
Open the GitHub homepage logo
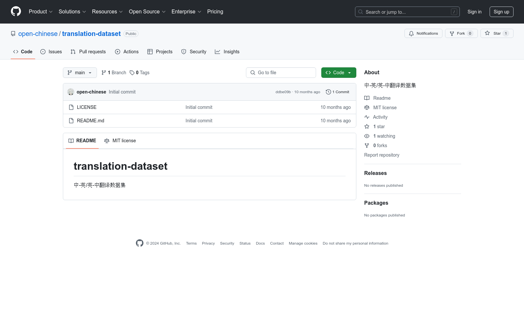[x=16, y=11]
